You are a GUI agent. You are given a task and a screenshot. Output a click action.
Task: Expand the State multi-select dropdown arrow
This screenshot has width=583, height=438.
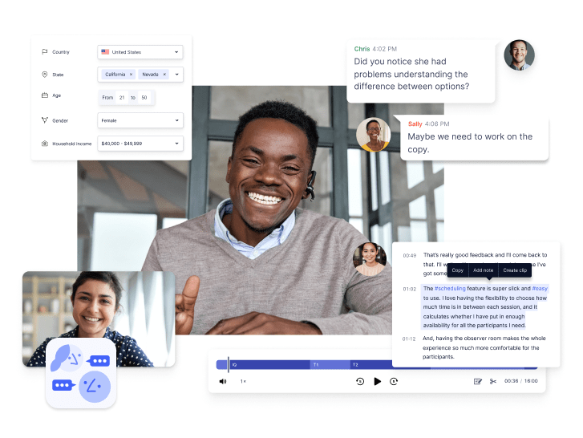[176, 75]
